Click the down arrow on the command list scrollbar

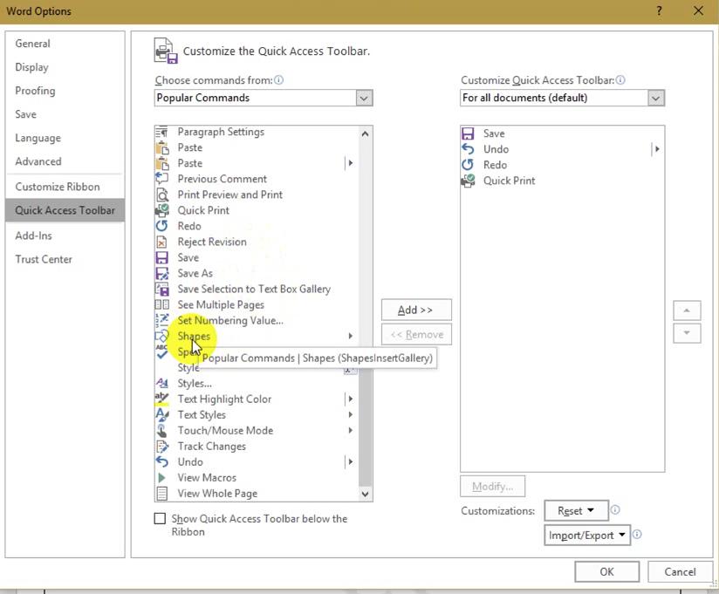[365, 493]
